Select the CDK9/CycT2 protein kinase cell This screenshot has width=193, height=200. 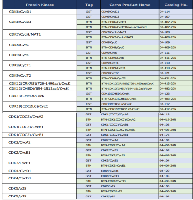40,76
